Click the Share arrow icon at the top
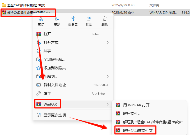The height and width of the screenshot is (135, 190). (89, 19)
